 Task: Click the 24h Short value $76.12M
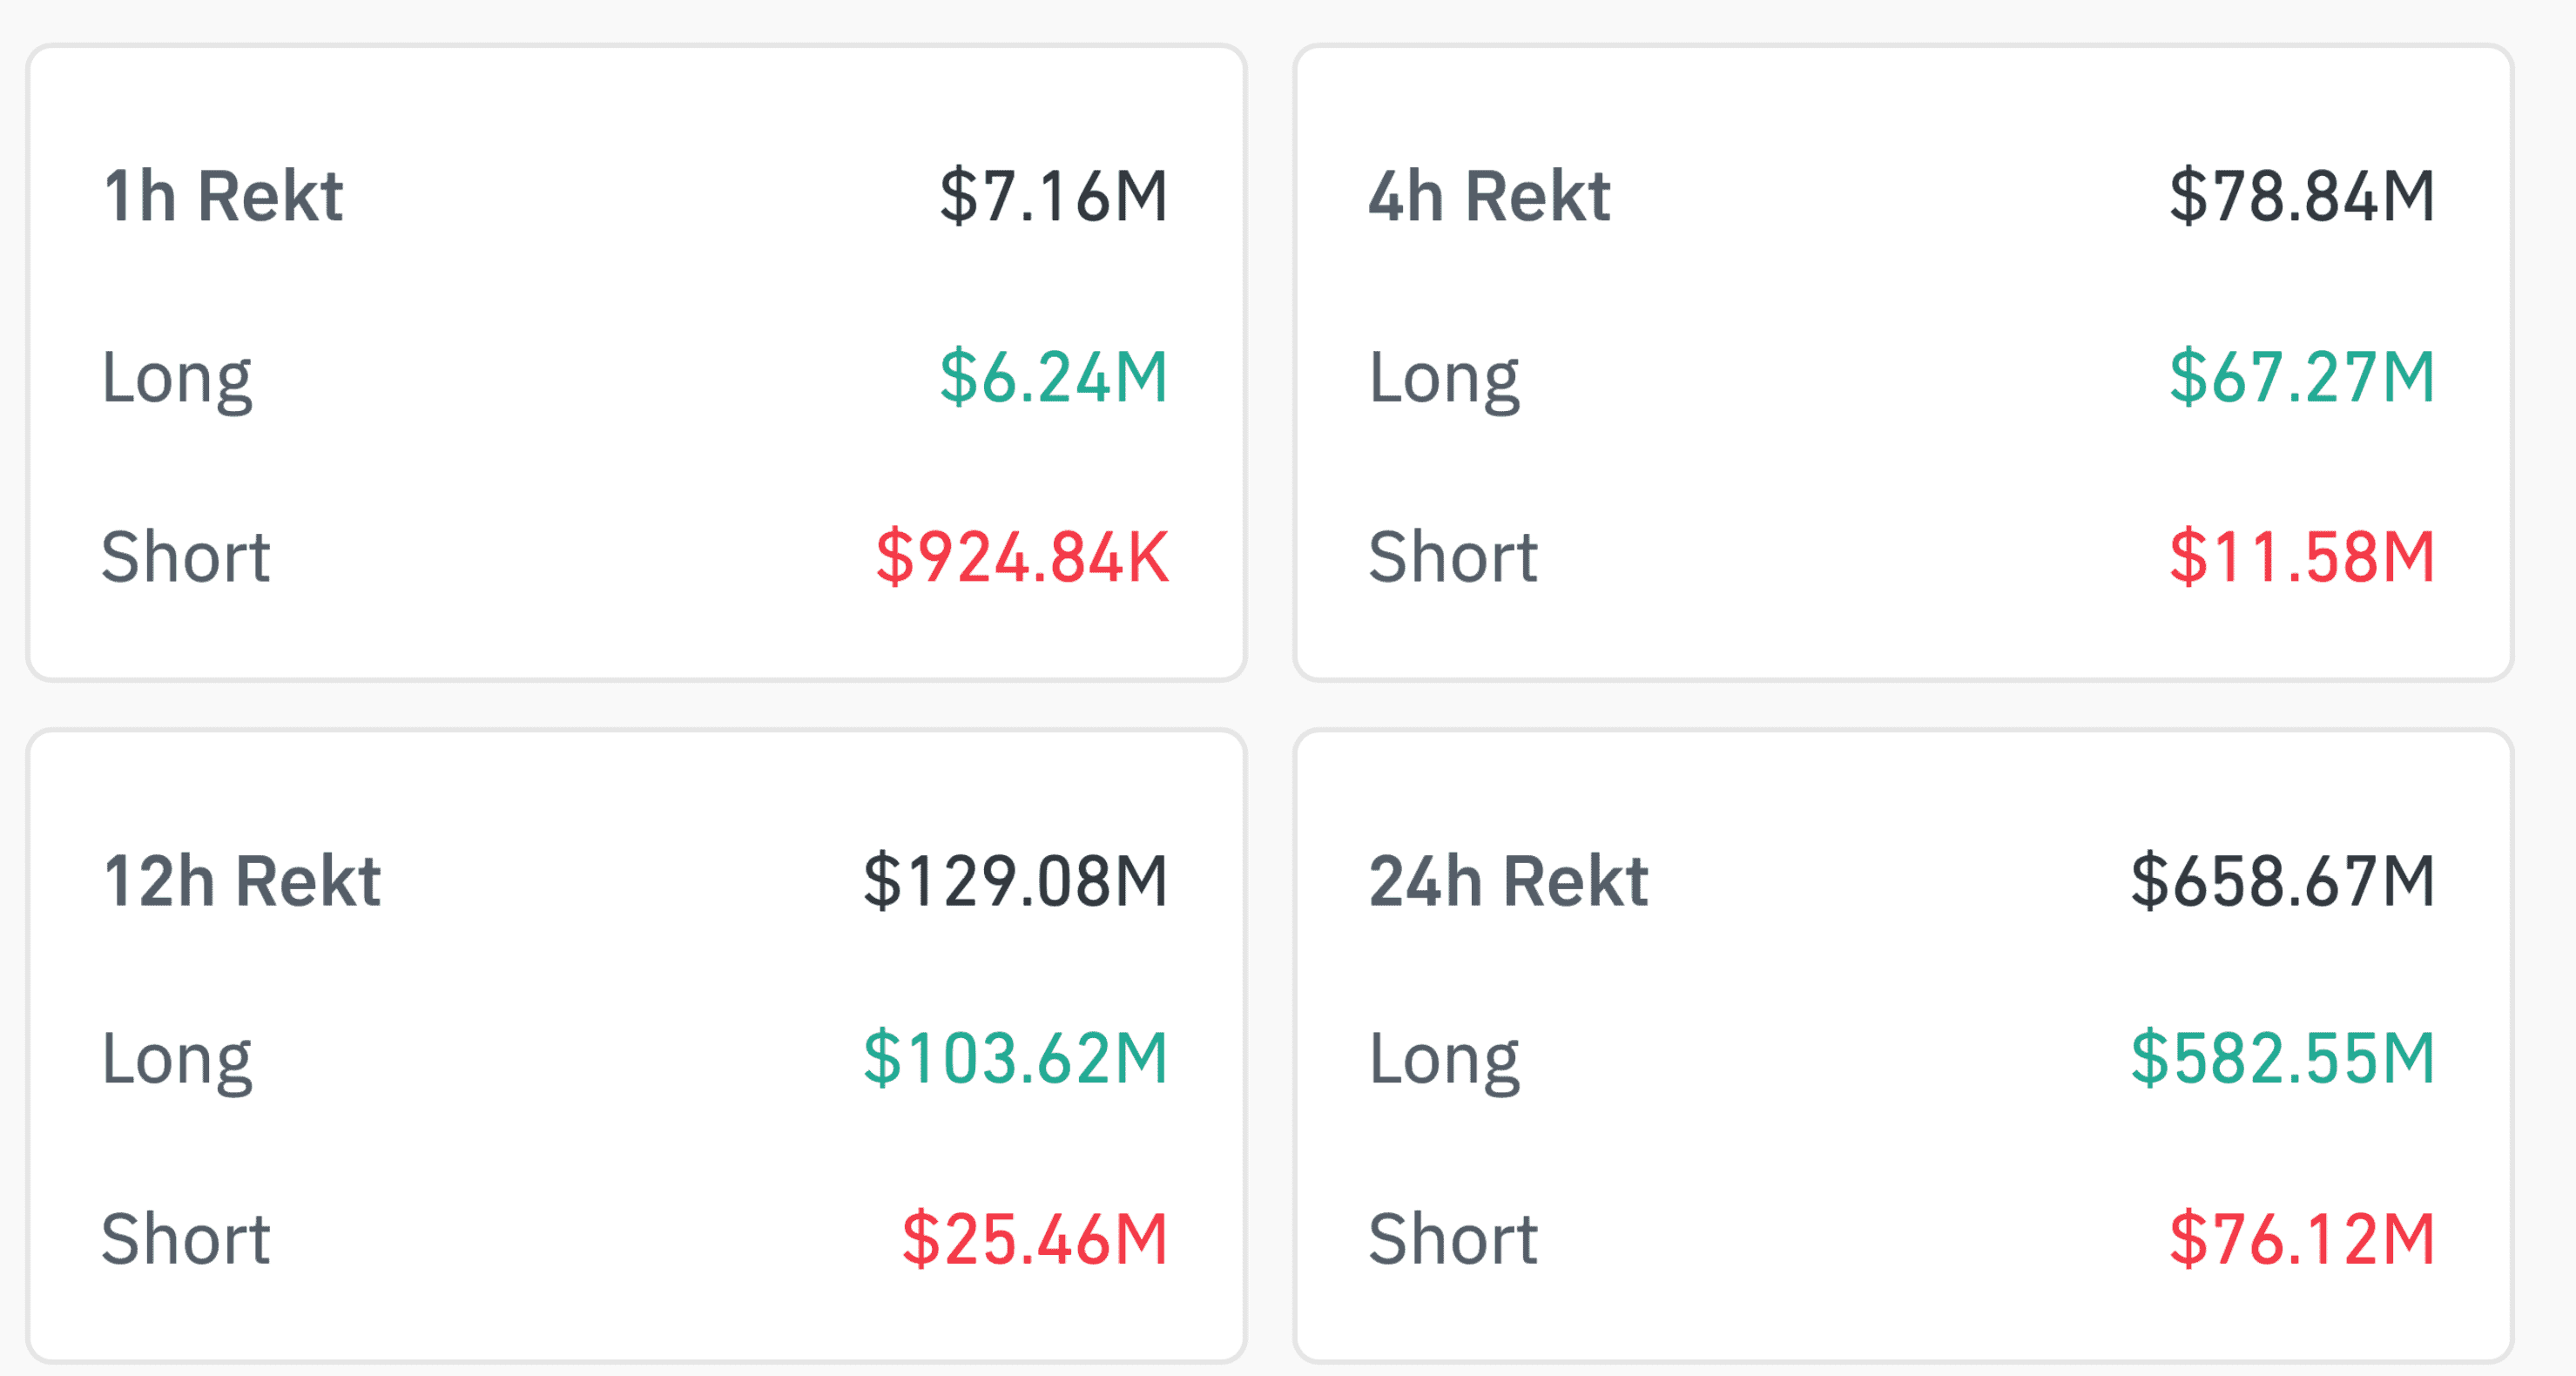[x=2301, y=1239]
